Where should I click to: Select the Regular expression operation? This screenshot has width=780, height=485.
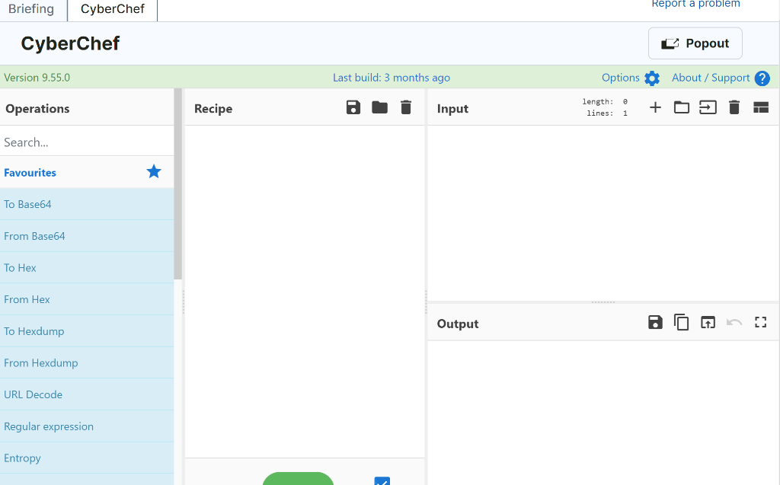(87, 426)
